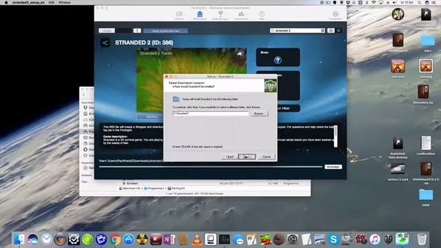The height and width of the screenshot is (248, 441).
Task: Open Finder from the dock
Action: [x=19, y=239]
